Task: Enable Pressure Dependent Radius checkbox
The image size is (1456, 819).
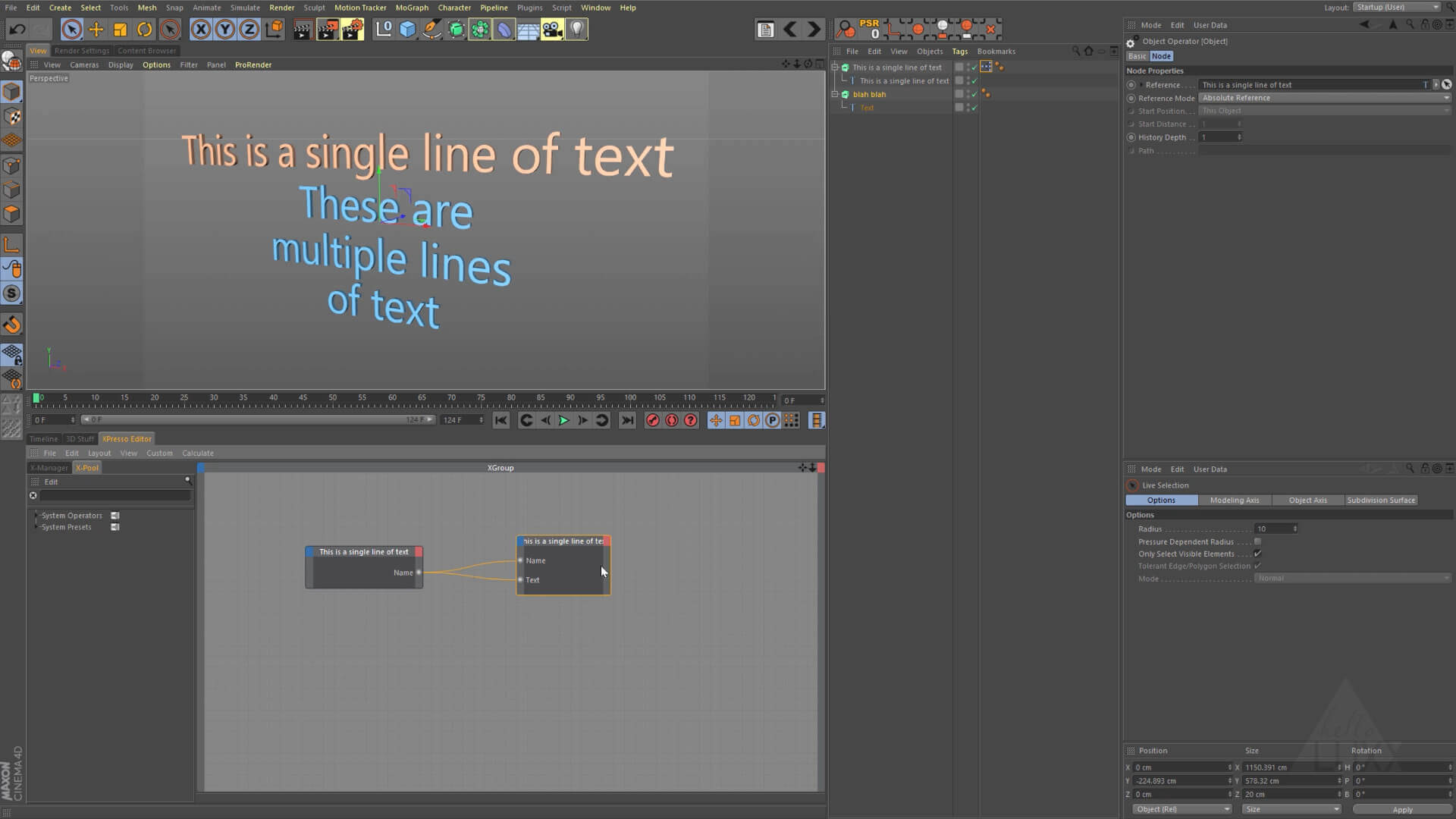Action: [1257, 542]
